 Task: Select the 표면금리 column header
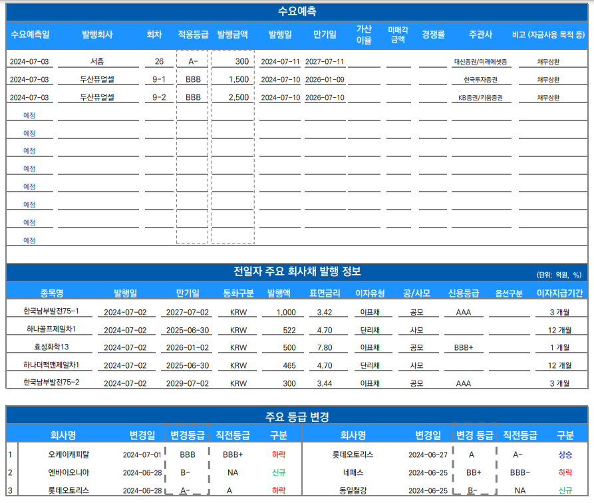[325, 293]
